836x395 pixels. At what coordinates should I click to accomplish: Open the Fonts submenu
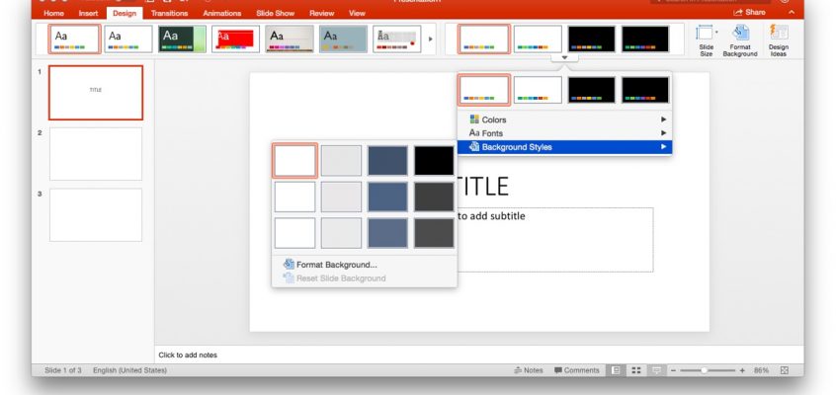click(x=564, y=133)
